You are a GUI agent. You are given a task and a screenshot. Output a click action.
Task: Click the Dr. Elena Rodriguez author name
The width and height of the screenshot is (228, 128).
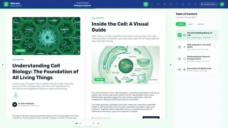coord(26,103)
